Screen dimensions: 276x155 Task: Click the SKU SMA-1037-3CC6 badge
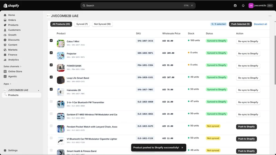tap(145, 41)
